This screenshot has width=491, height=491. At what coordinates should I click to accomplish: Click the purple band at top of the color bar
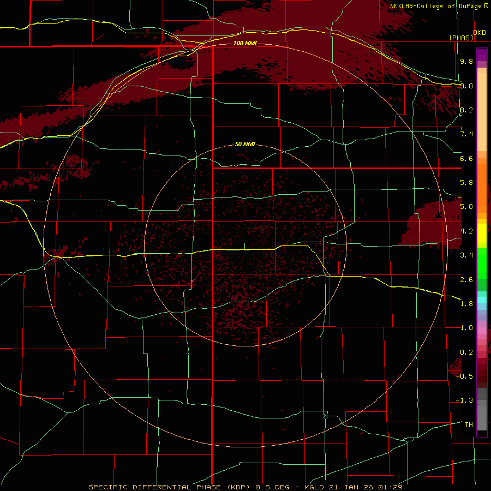482,55
